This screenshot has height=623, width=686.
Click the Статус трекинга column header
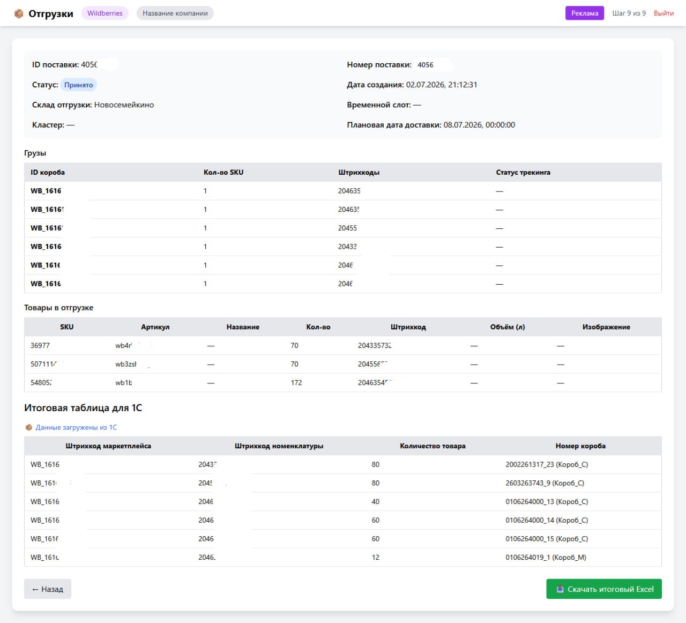pos(523,172)
